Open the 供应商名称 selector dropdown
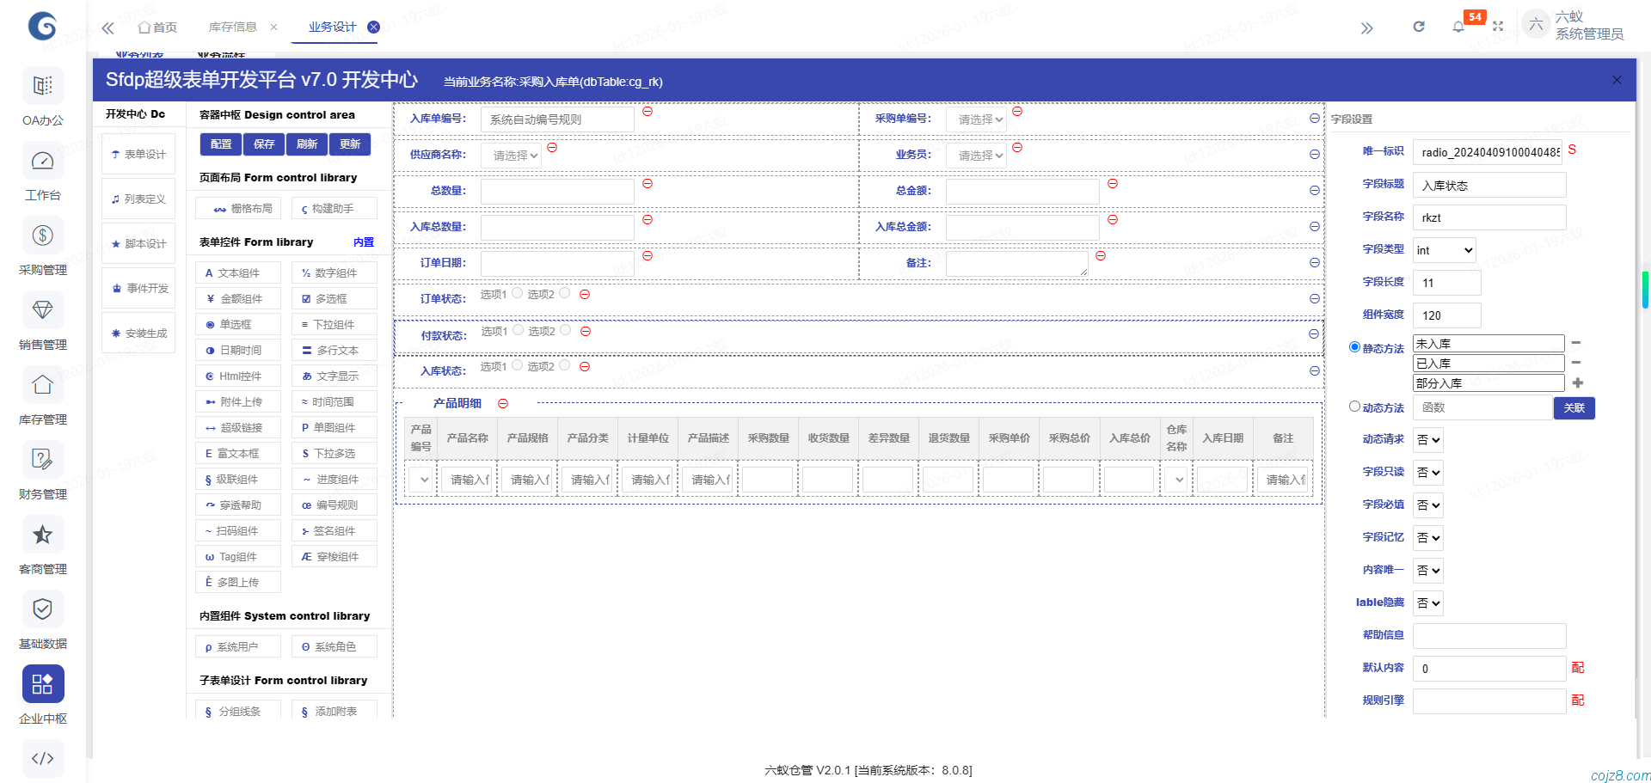This screenshot has width=1651, height=783. [x=510, y=155]
